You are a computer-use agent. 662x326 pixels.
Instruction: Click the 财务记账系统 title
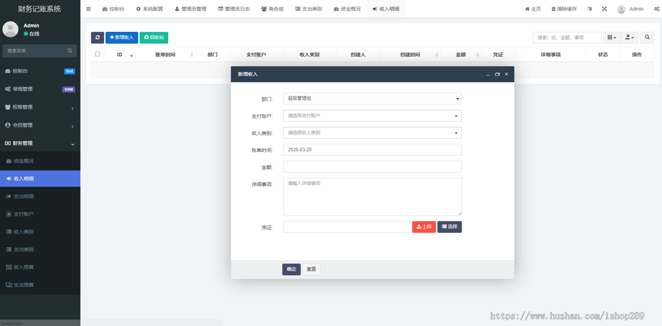[40, 9]
